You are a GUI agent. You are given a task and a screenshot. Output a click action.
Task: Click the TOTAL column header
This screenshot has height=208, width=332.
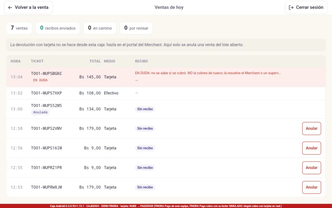(95, 61)
